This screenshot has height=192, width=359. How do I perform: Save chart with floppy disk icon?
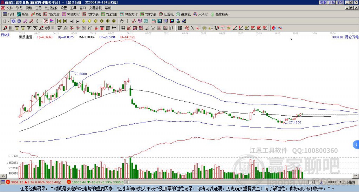coord(172,21)
